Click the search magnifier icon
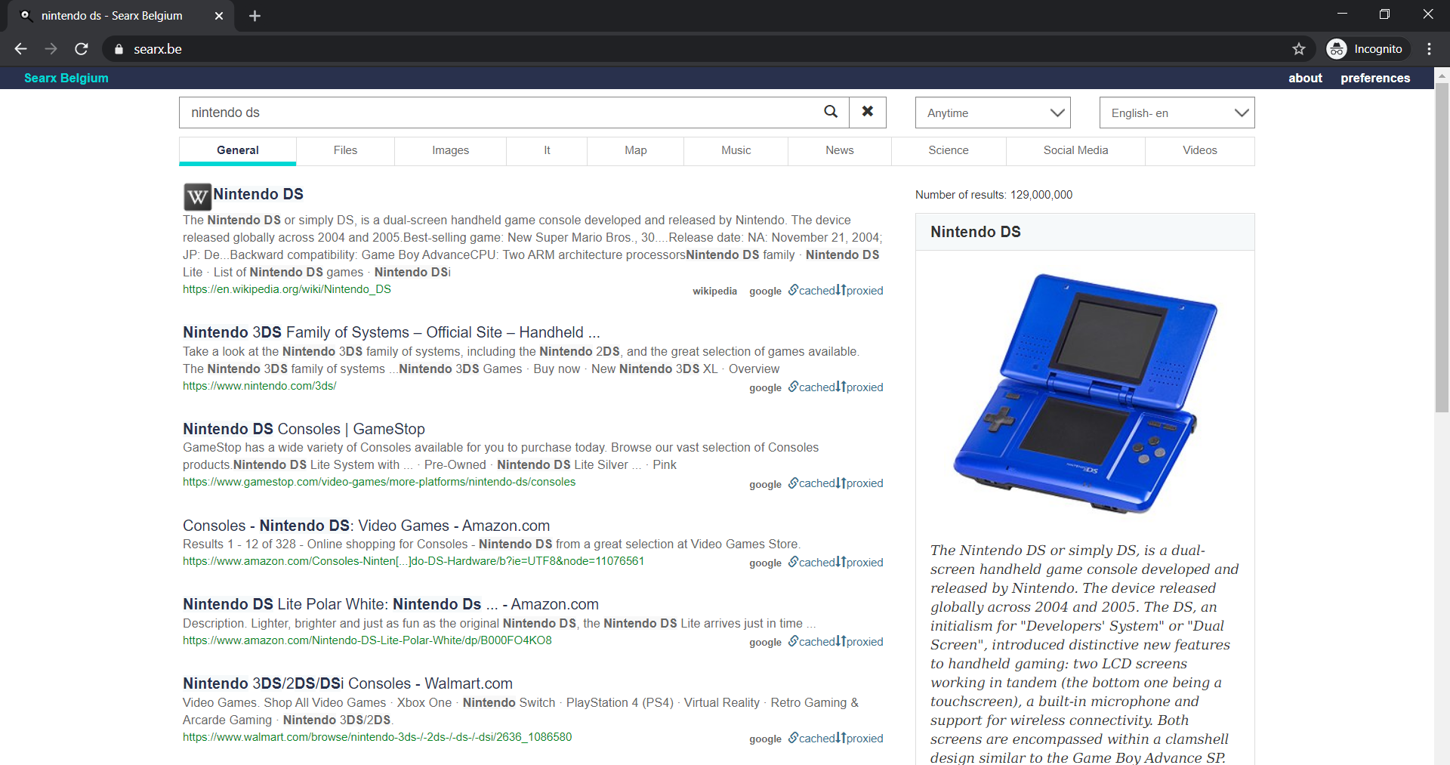 pos(831,112)
